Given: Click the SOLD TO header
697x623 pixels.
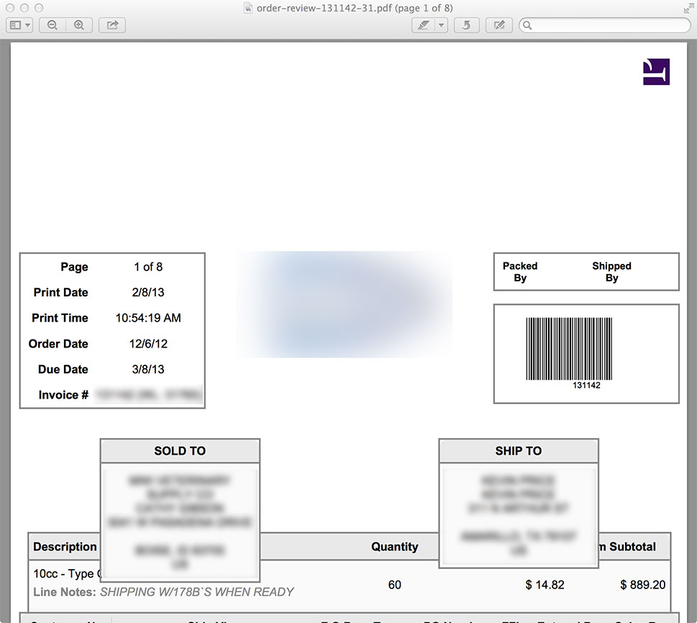Looking at the screenshot, I should click(180, 451).
